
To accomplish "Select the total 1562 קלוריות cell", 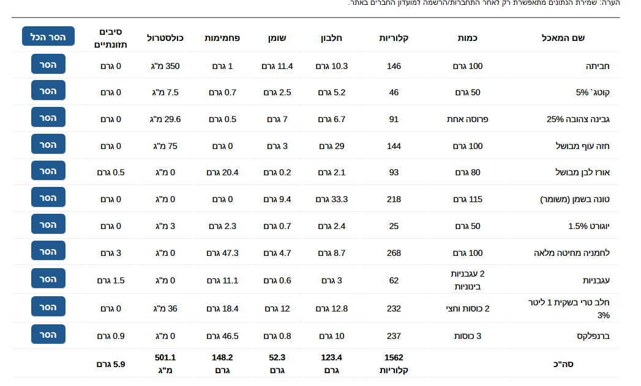I will (394, 363).
